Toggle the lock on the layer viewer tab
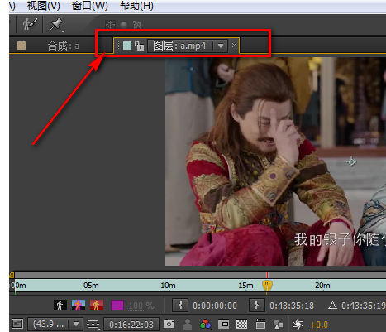This screenshot has width=386, height=332. 140,46
